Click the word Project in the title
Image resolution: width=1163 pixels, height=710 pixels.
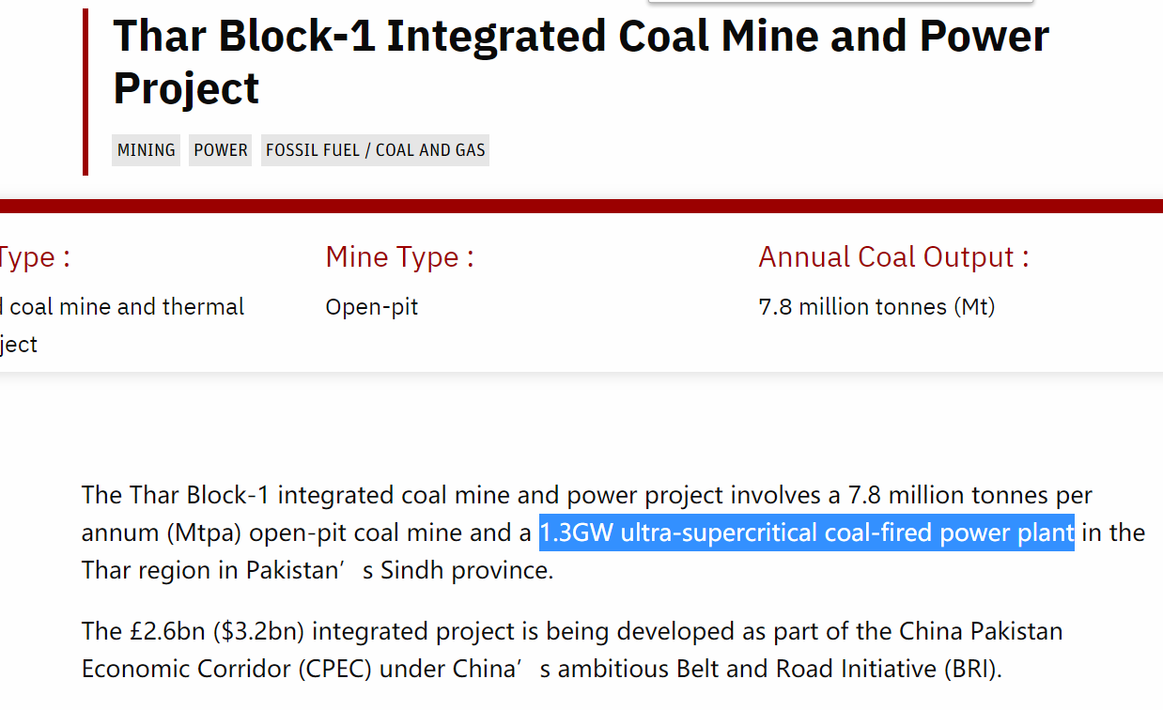(186, 88)
